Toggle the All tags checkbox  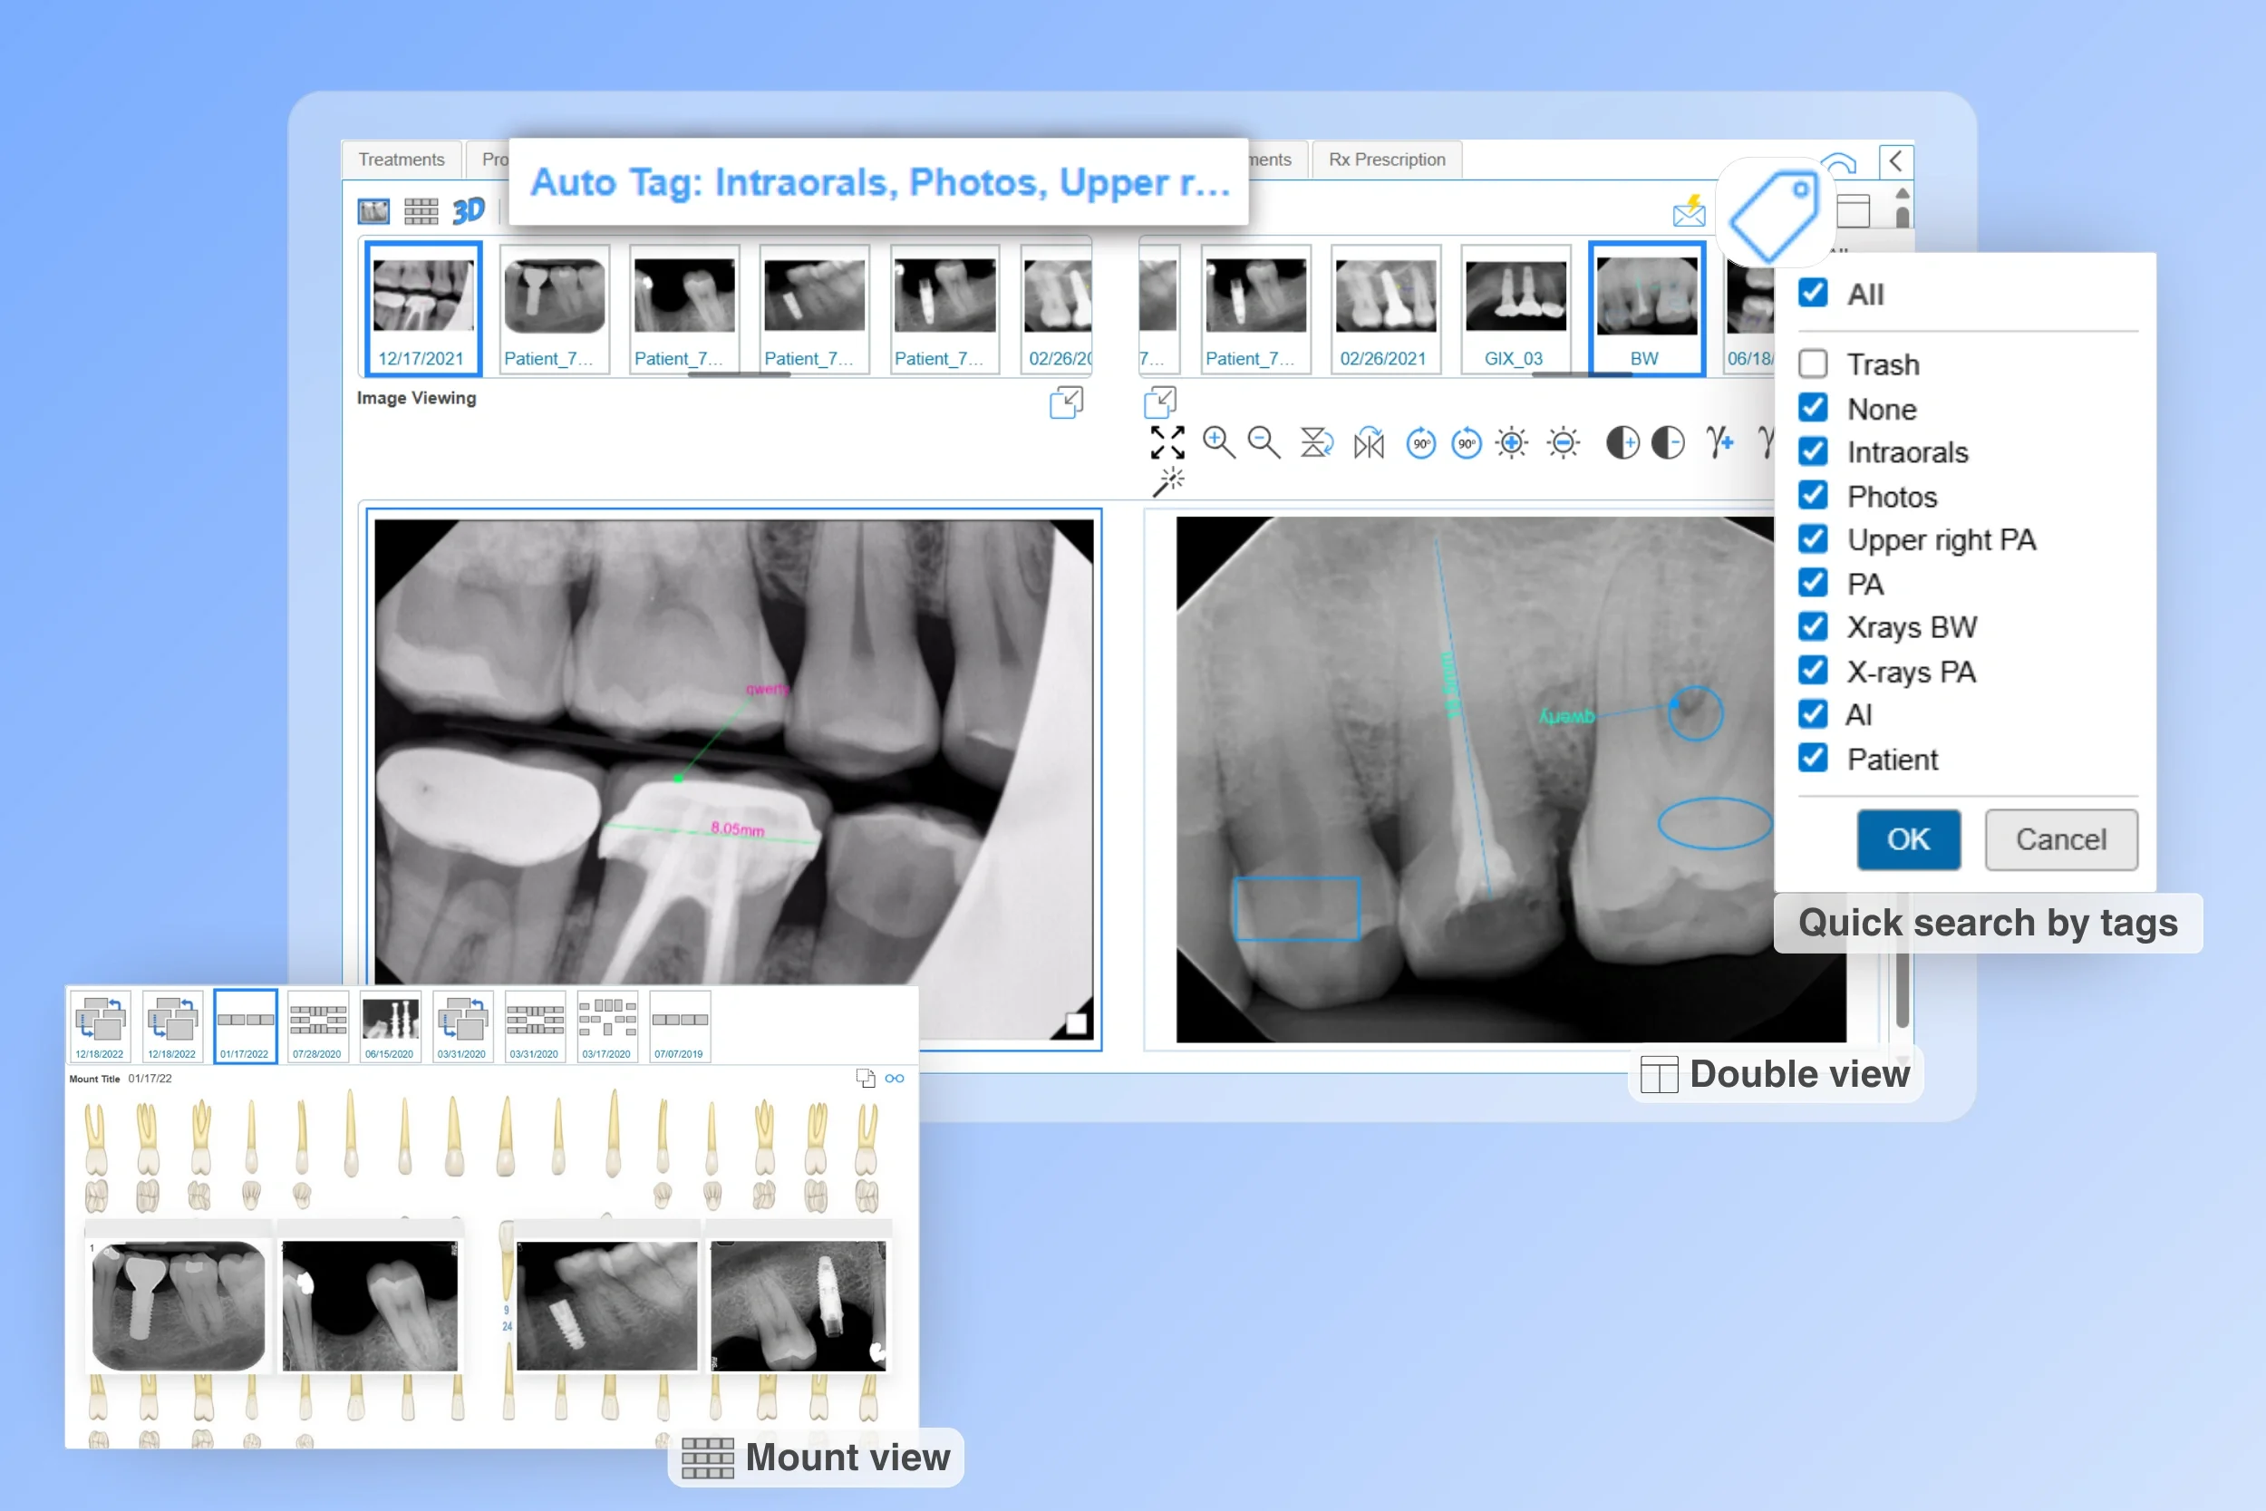(1812, 293)
